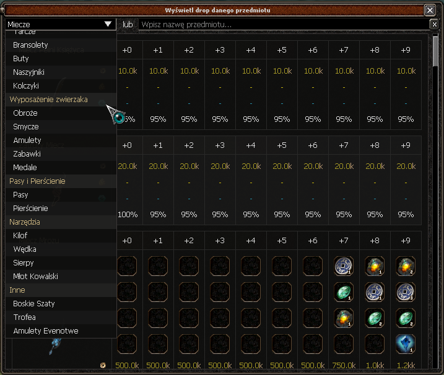This screenshot has width=444, height=375.
Task: Open the Boskie Szaty category
Action: 33,304
